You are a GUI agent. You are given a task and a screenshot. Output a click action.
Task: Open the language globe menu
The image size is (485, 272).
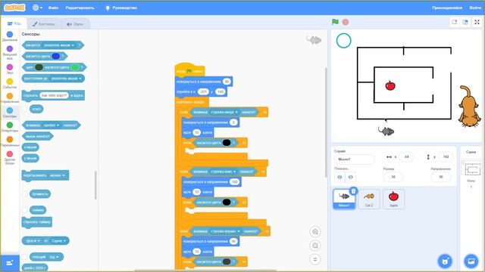37,8
